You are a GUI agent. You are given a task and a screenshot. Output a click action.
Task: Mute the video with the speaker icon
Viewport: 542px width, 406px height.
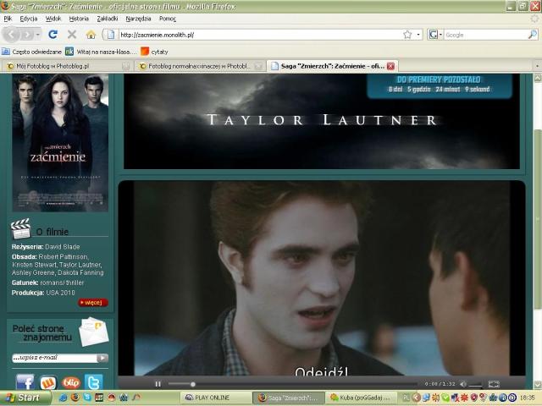point(463,384)
